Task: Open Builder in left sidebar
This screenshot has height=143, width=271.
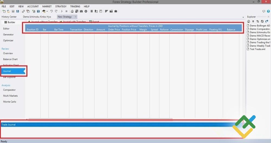Action: [10, 22]
